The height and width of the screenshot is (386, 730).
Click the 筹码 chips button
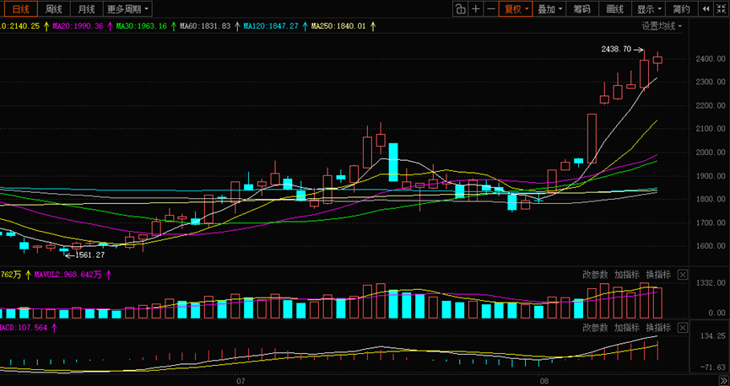582,8
